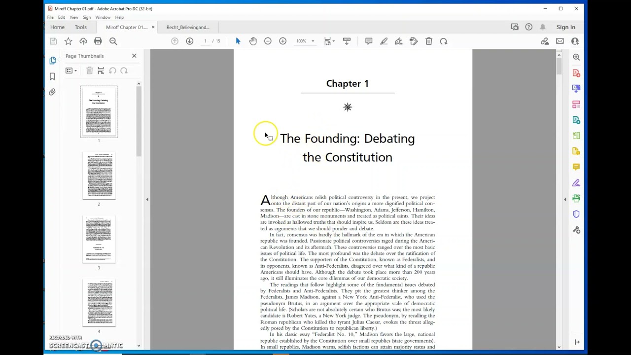The image size is (631, 355).
Task: Share a link to this file
Action: pyautogui.click(x=545, y=41)
